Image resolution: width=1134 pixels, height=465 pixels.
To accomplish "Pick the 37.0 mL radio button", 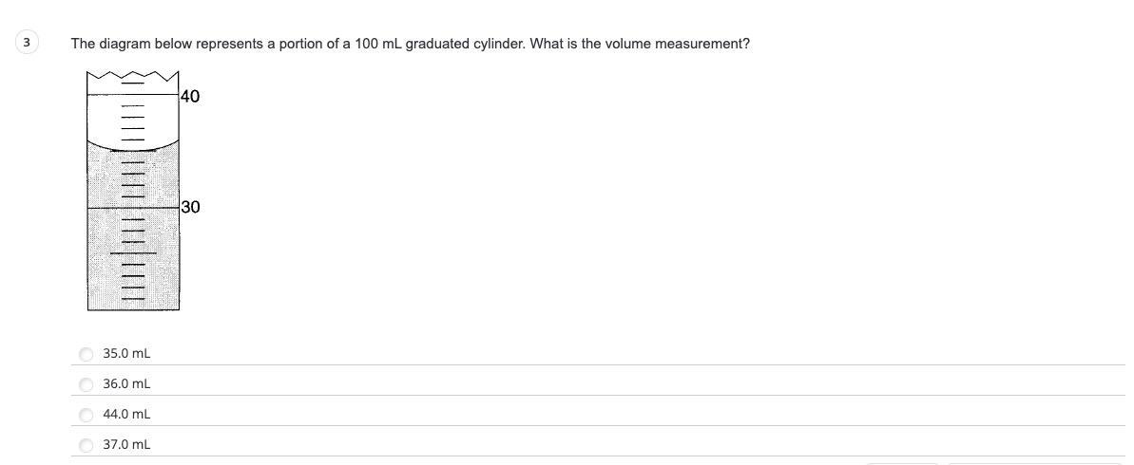I will (x=86, y=445).
